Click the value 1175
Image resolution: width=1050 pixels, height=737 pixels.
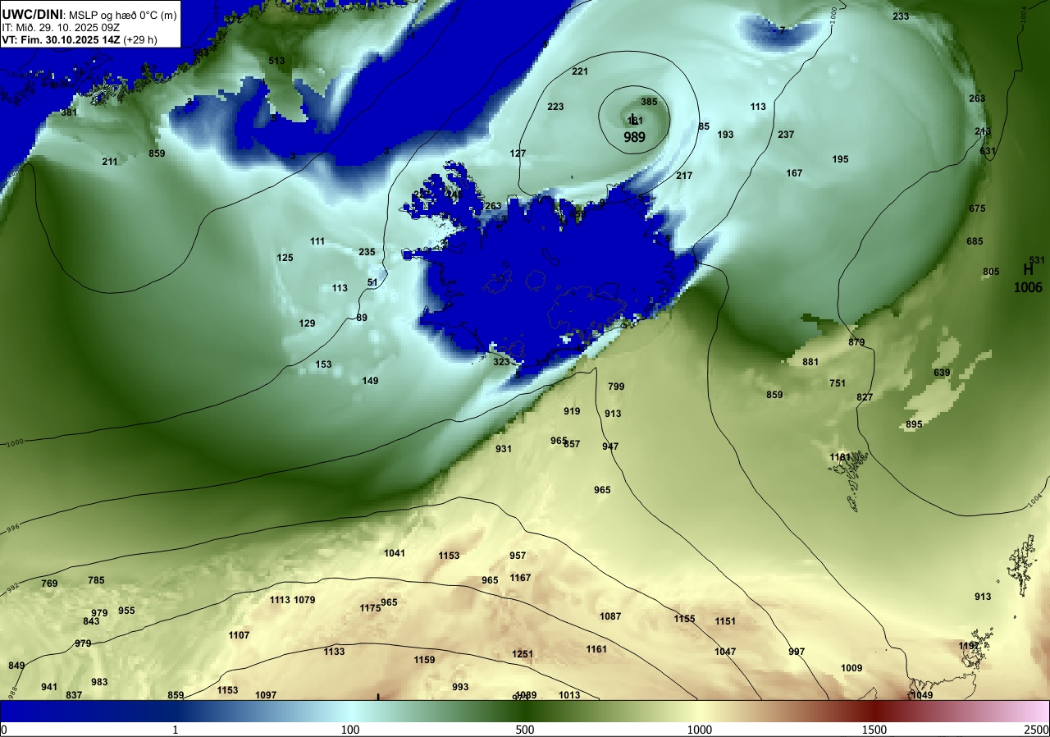pyautogui.click(x=370, y=608)
